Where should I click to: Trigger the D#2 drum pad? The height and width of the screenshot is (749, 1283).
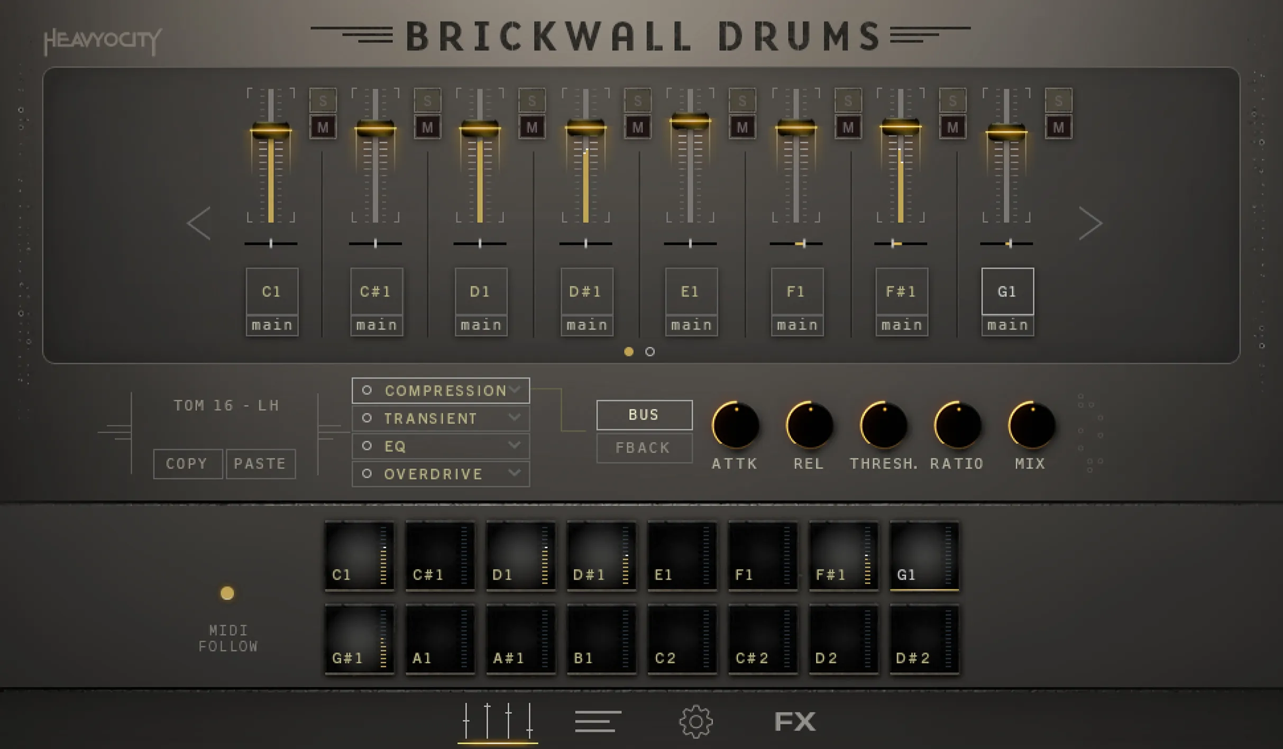(924, 640)
